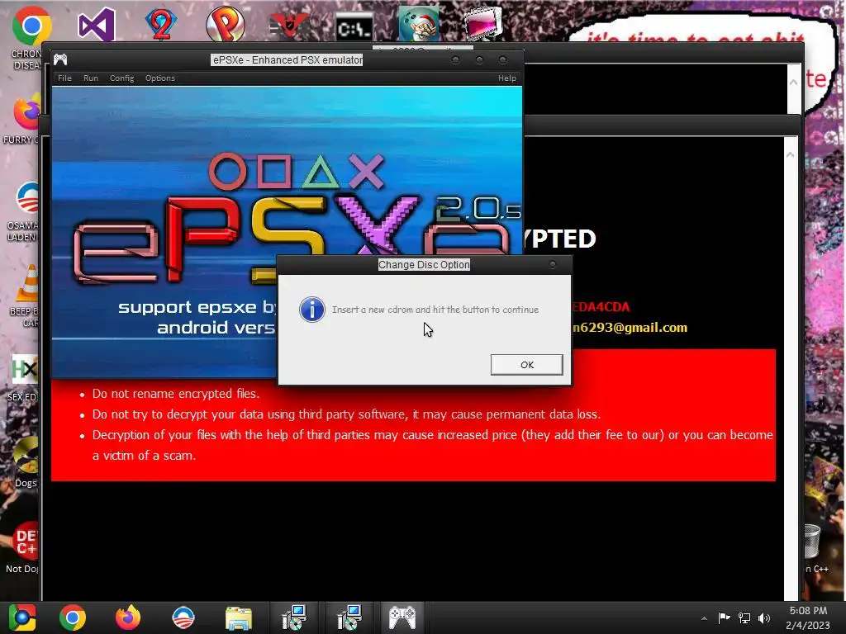Open the Obama logo taskbar icon
The width and height of the screenshot is (846, 634).
click(x=183, y=617)
